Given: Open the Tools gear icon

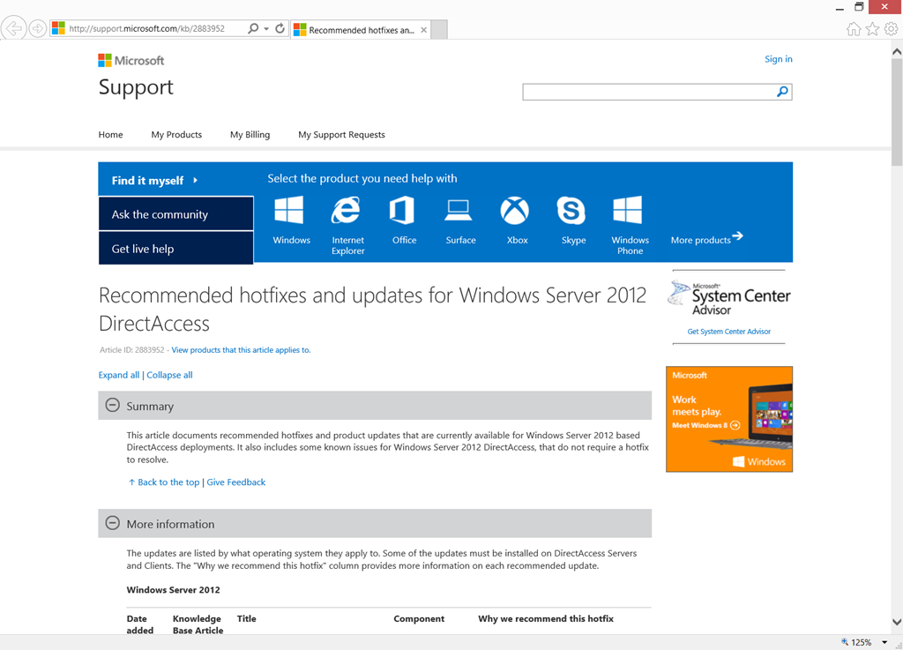Looking at the screenshot, I should point(891,29).
